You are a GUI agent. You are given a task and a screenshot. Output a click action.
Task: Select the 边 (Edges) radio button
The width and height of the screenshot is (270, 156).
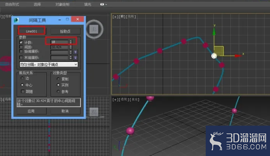22,78
